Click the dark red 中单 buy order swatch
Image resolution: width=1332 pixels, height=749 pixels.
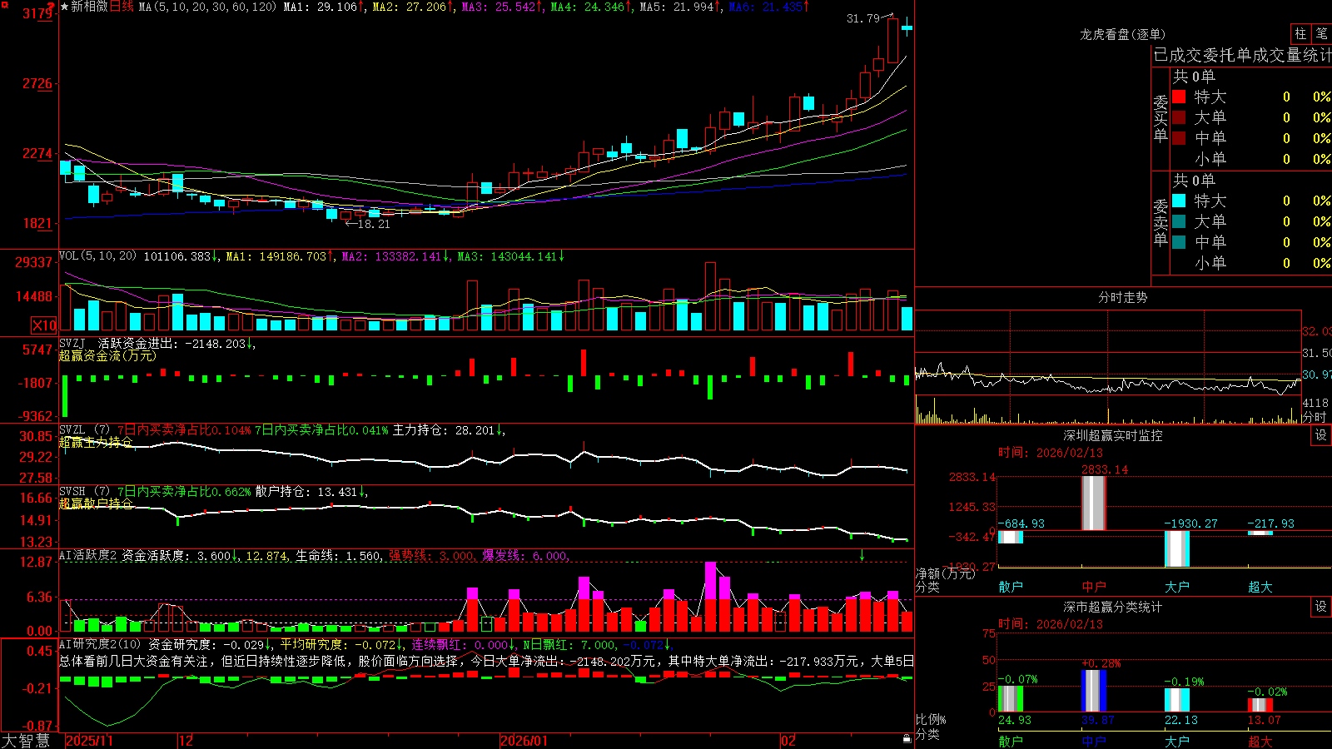coord(1179,138)
